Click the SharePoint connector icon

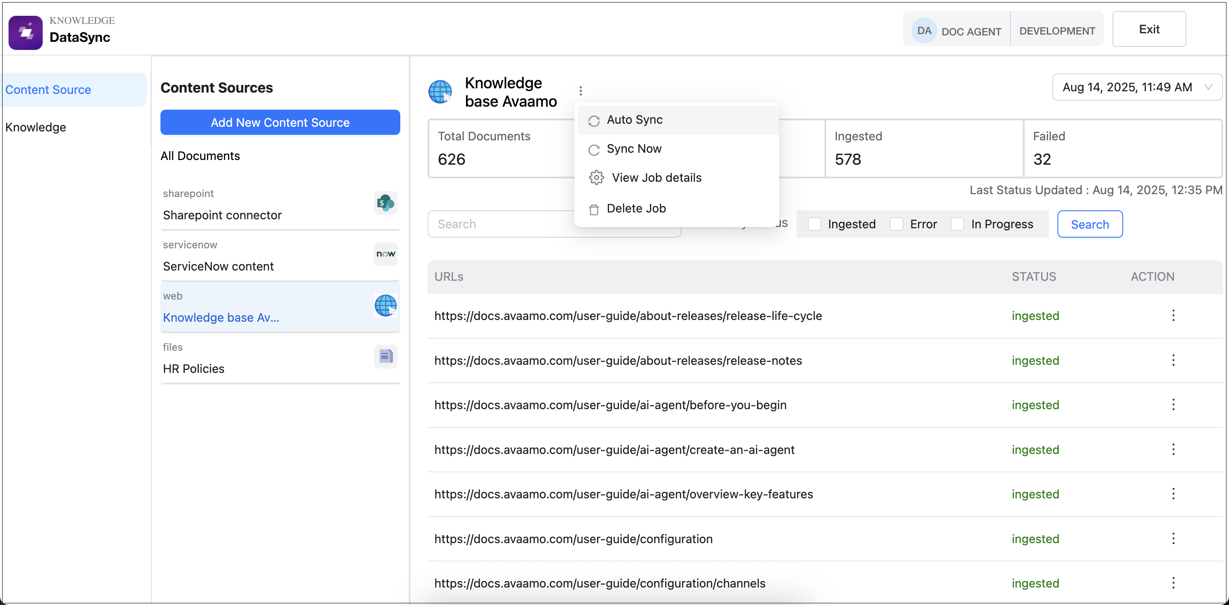tap(385, 203)
